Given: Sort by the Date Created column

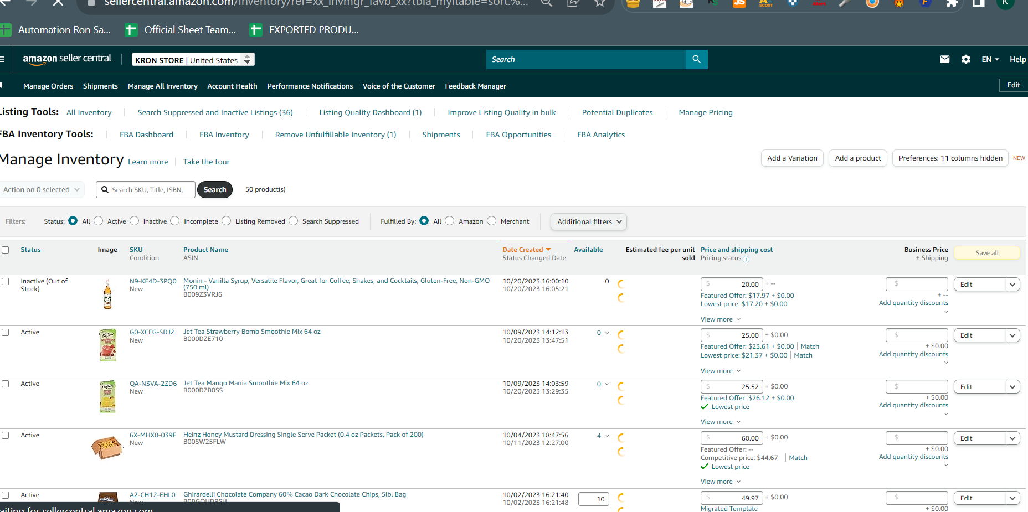Looking at the screenshot, I should pos(527,250).
